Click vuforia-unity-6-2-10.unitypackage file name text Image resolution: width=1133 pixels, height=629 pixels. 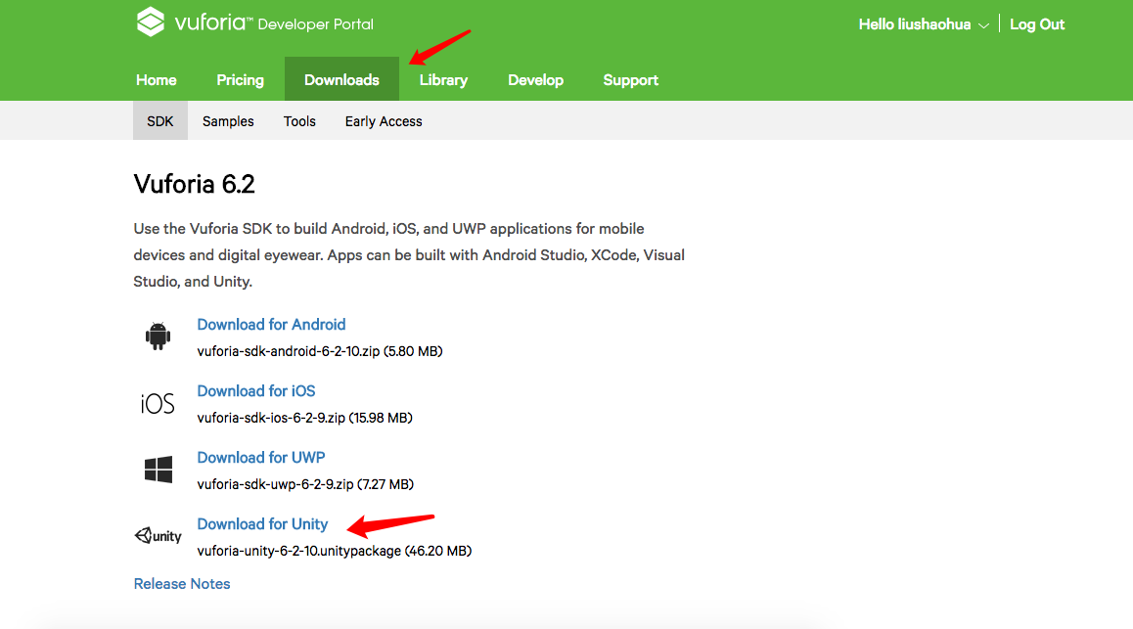pyautogui.click(x=299, y=551)
